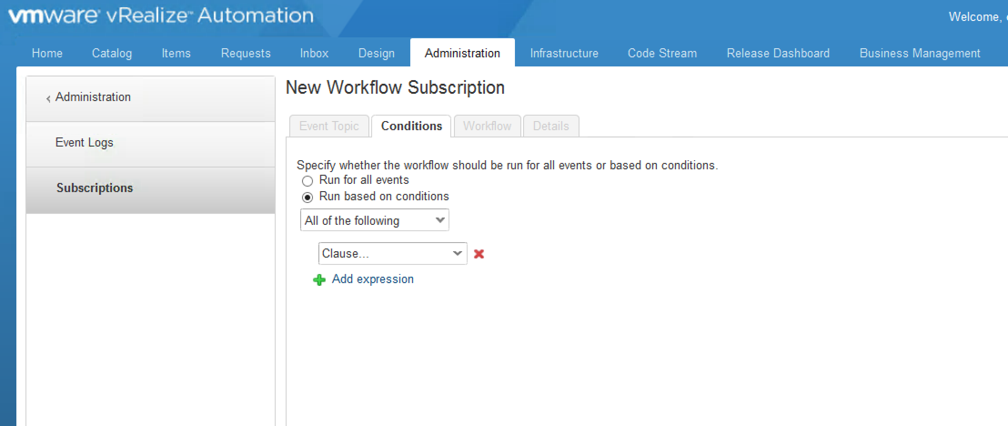Open the Release Dashboard tab
Image resolution: width=1008 pixels, height=426 pixels.
(778, 53)
